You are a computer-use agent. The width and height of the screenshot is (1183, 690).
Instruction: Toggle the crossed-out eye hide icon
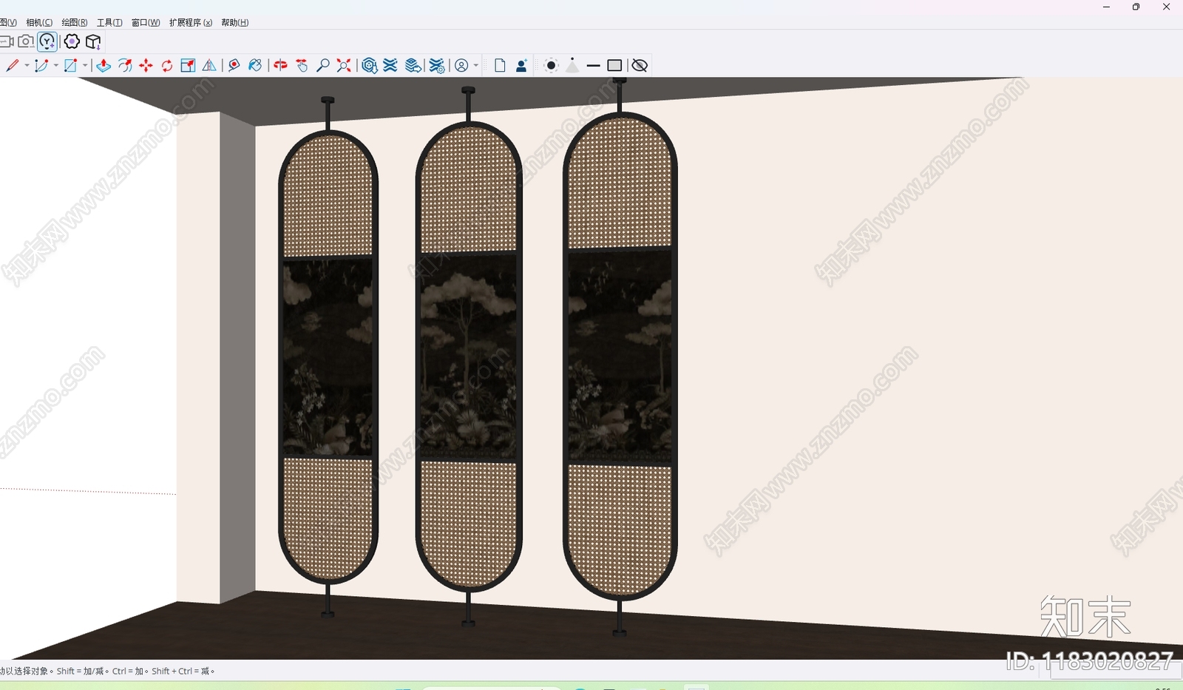pos(640,65)
